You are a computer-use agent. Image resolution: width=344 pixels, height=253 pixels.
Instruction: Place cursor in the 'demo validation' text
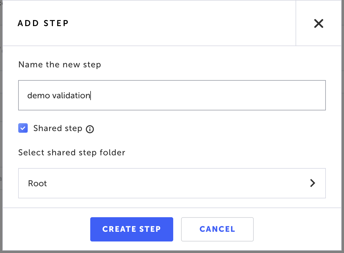pos(58,95)
